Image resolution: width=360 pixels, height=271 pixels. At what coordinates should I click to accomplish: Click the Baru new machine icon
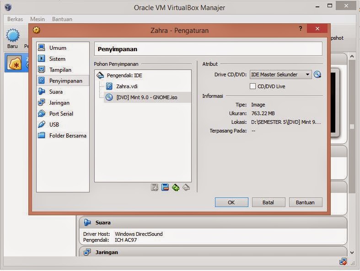(13, 35)
